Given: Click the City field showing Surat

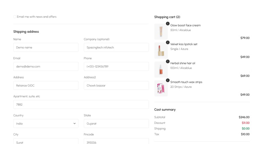Looking at the screenshot, I should point(46,142).
